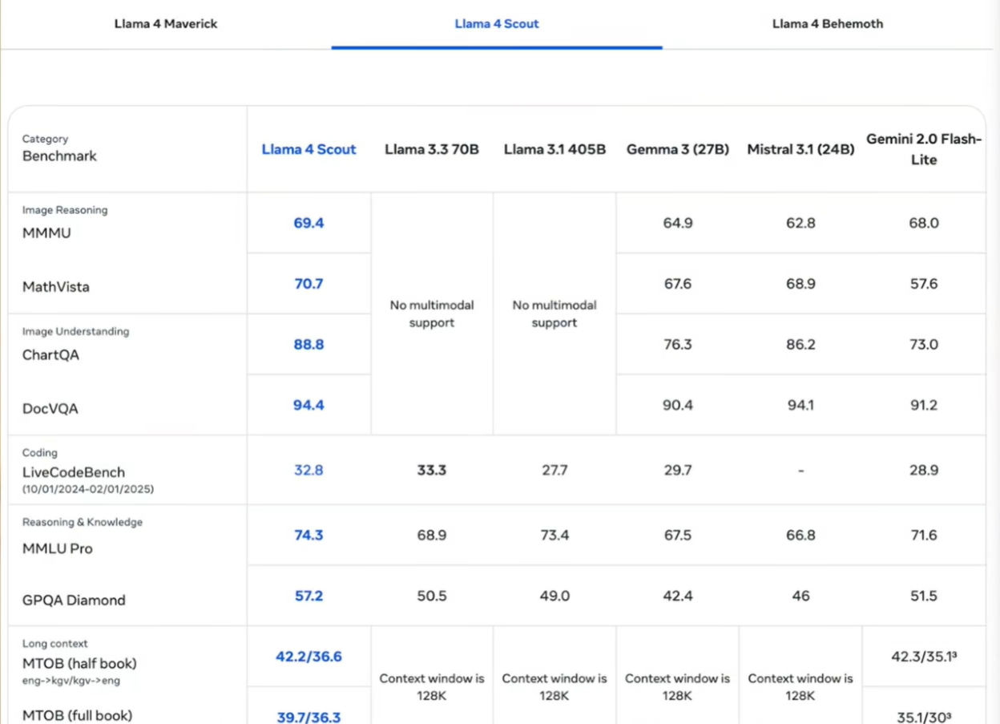This screenshot has height=724, width=1000.
Task: Click Gemini Flash-Lite LiveCodeBench score 28.9
Action: 924,471
